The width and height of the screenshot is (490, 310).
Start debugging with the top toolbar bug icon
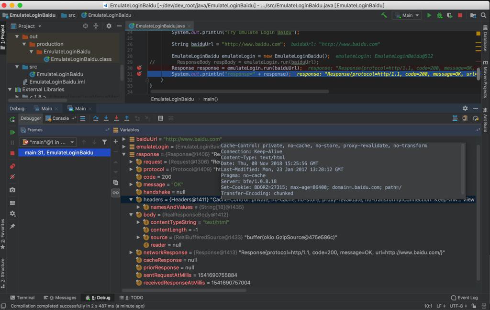tap(439, 15)
